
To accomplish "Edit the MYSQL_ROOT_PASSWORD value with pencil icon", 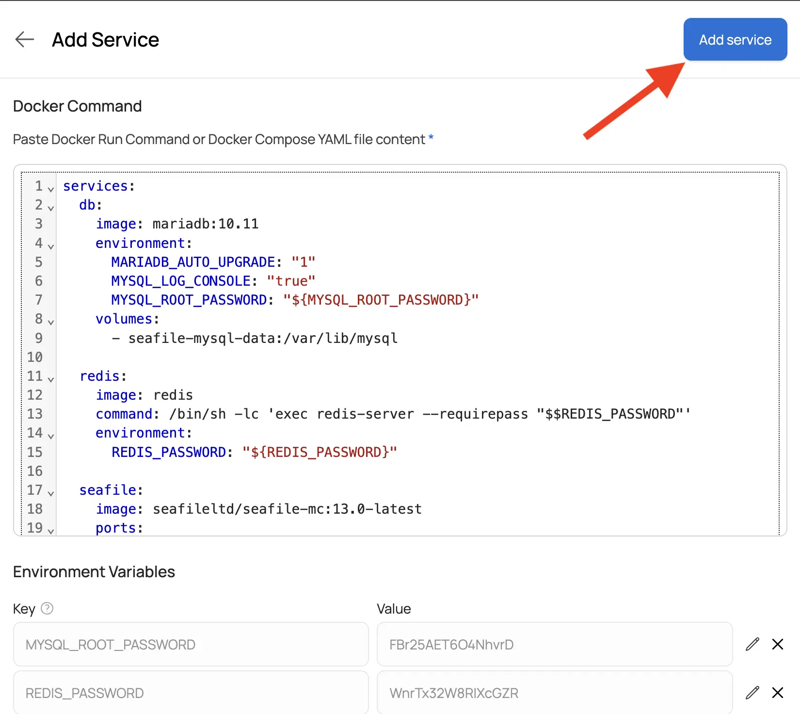I will click(752, 644).
